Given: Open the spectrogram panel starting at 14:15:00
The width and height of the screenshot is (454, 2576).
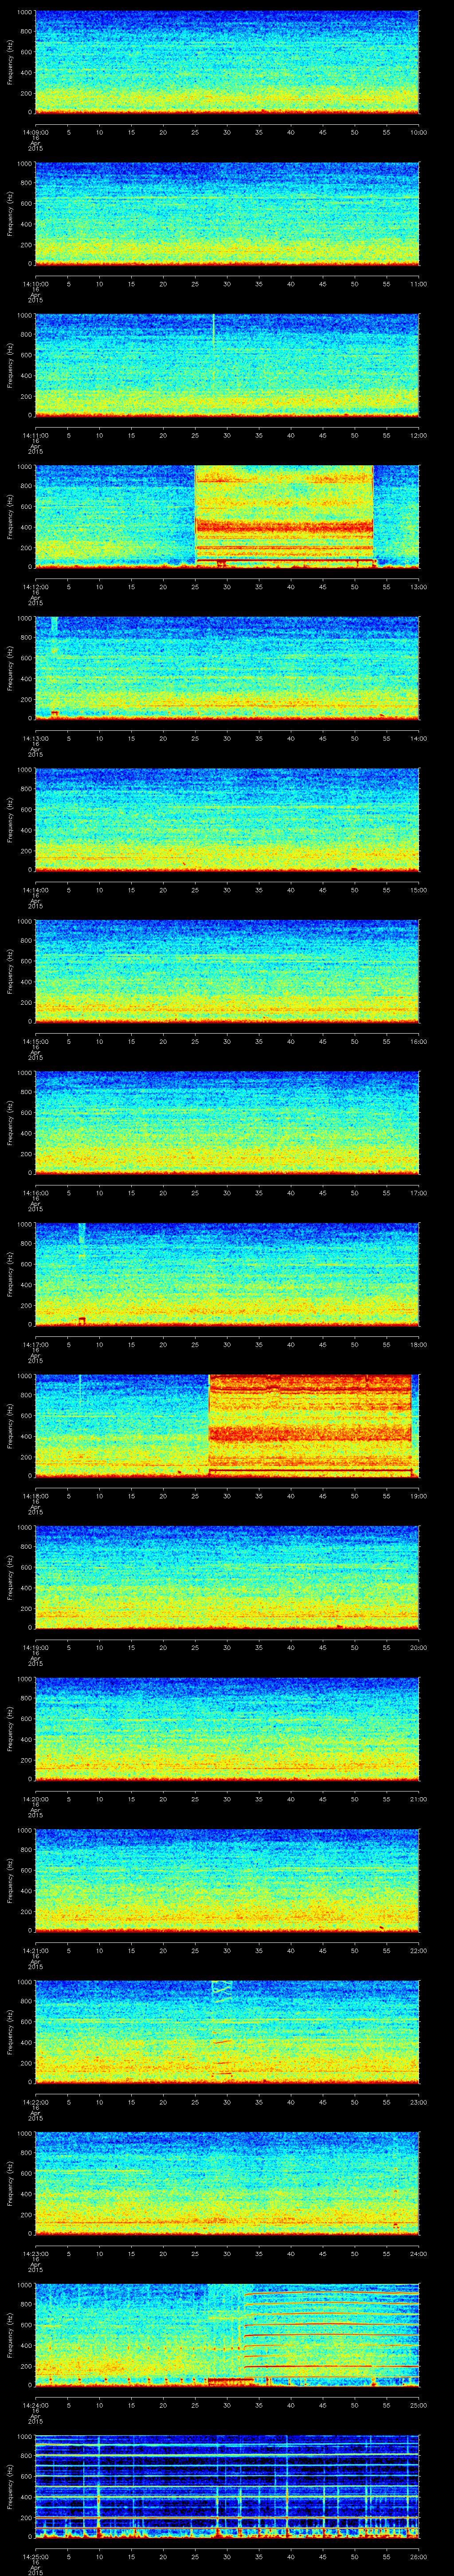Looking at the screenshot, I should [x=227, y=971].
